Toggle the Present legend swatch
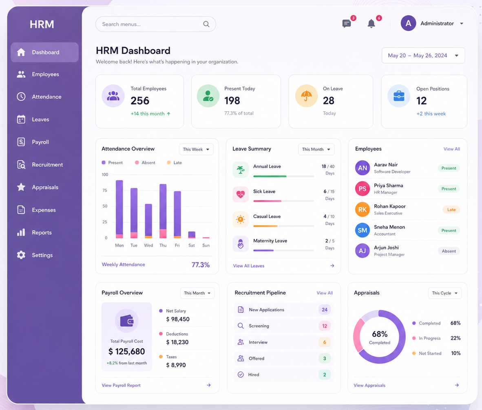Image resolution: width=482 pixels, height=410 pixels. pos(104,162)
